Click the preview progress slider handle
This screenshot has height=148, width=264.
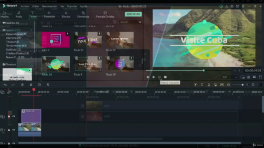pyautogui.click(x=203, y=70)
